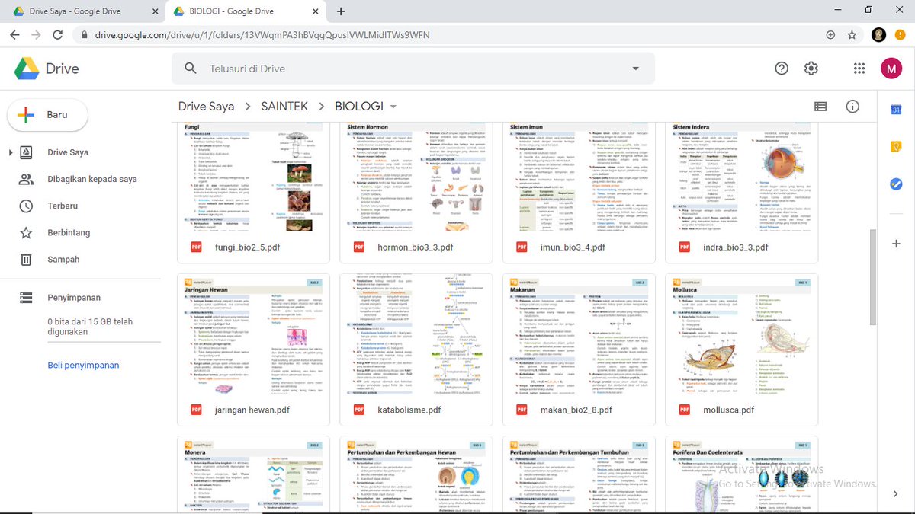Screen dimensions: 915x514
Task: Switch to list layout view
Action: click(820, 107)
